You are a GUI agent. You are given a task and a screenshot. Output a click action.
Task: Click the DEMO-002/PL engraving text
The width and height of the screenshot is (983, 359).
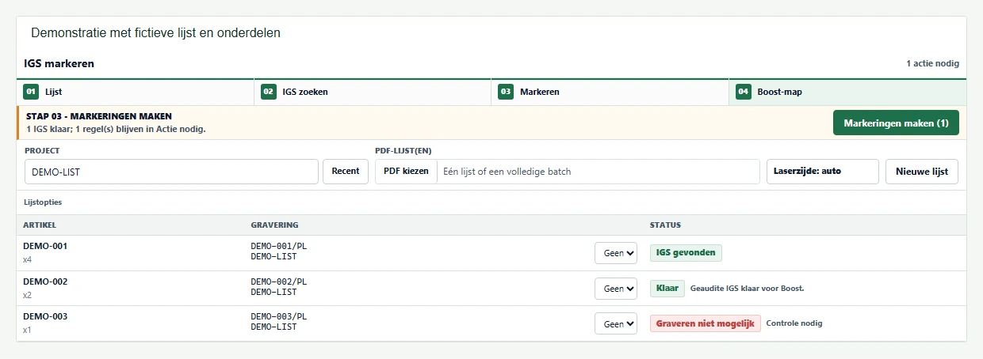pyautogui.click(x=279, y=282)
